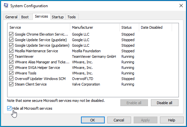Click the System Configuration window title text
187x127 pixels.
click(29, 6)
